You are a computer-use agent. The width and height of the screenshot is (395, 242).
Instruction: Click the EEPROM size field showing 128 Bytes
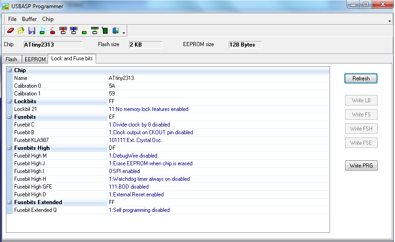pos(245,45)
